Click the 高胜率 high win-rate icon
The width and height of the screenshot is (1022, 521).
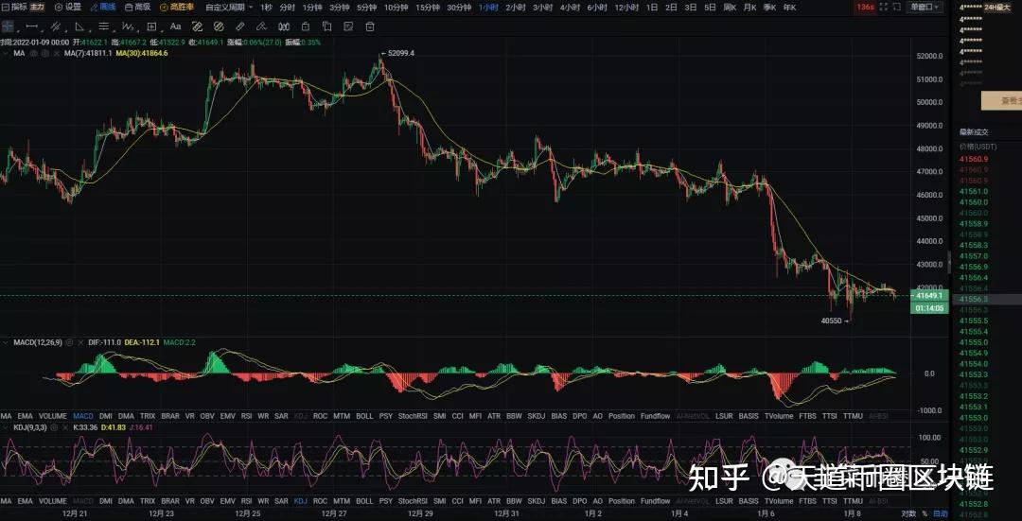point(177,8)
